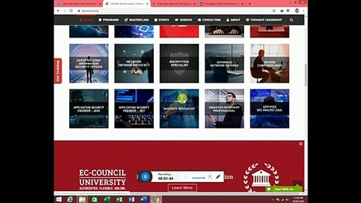Open the Secure Computer User card
This screenshot has width=361, height=203.
point(270,63)
